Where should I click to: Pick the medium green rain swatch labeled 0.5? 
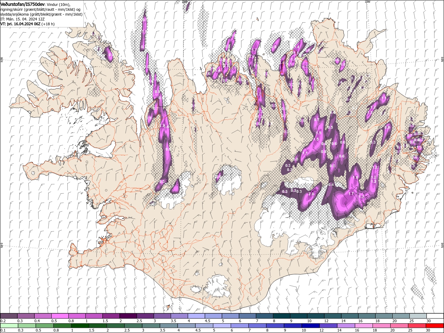[44, 326]
